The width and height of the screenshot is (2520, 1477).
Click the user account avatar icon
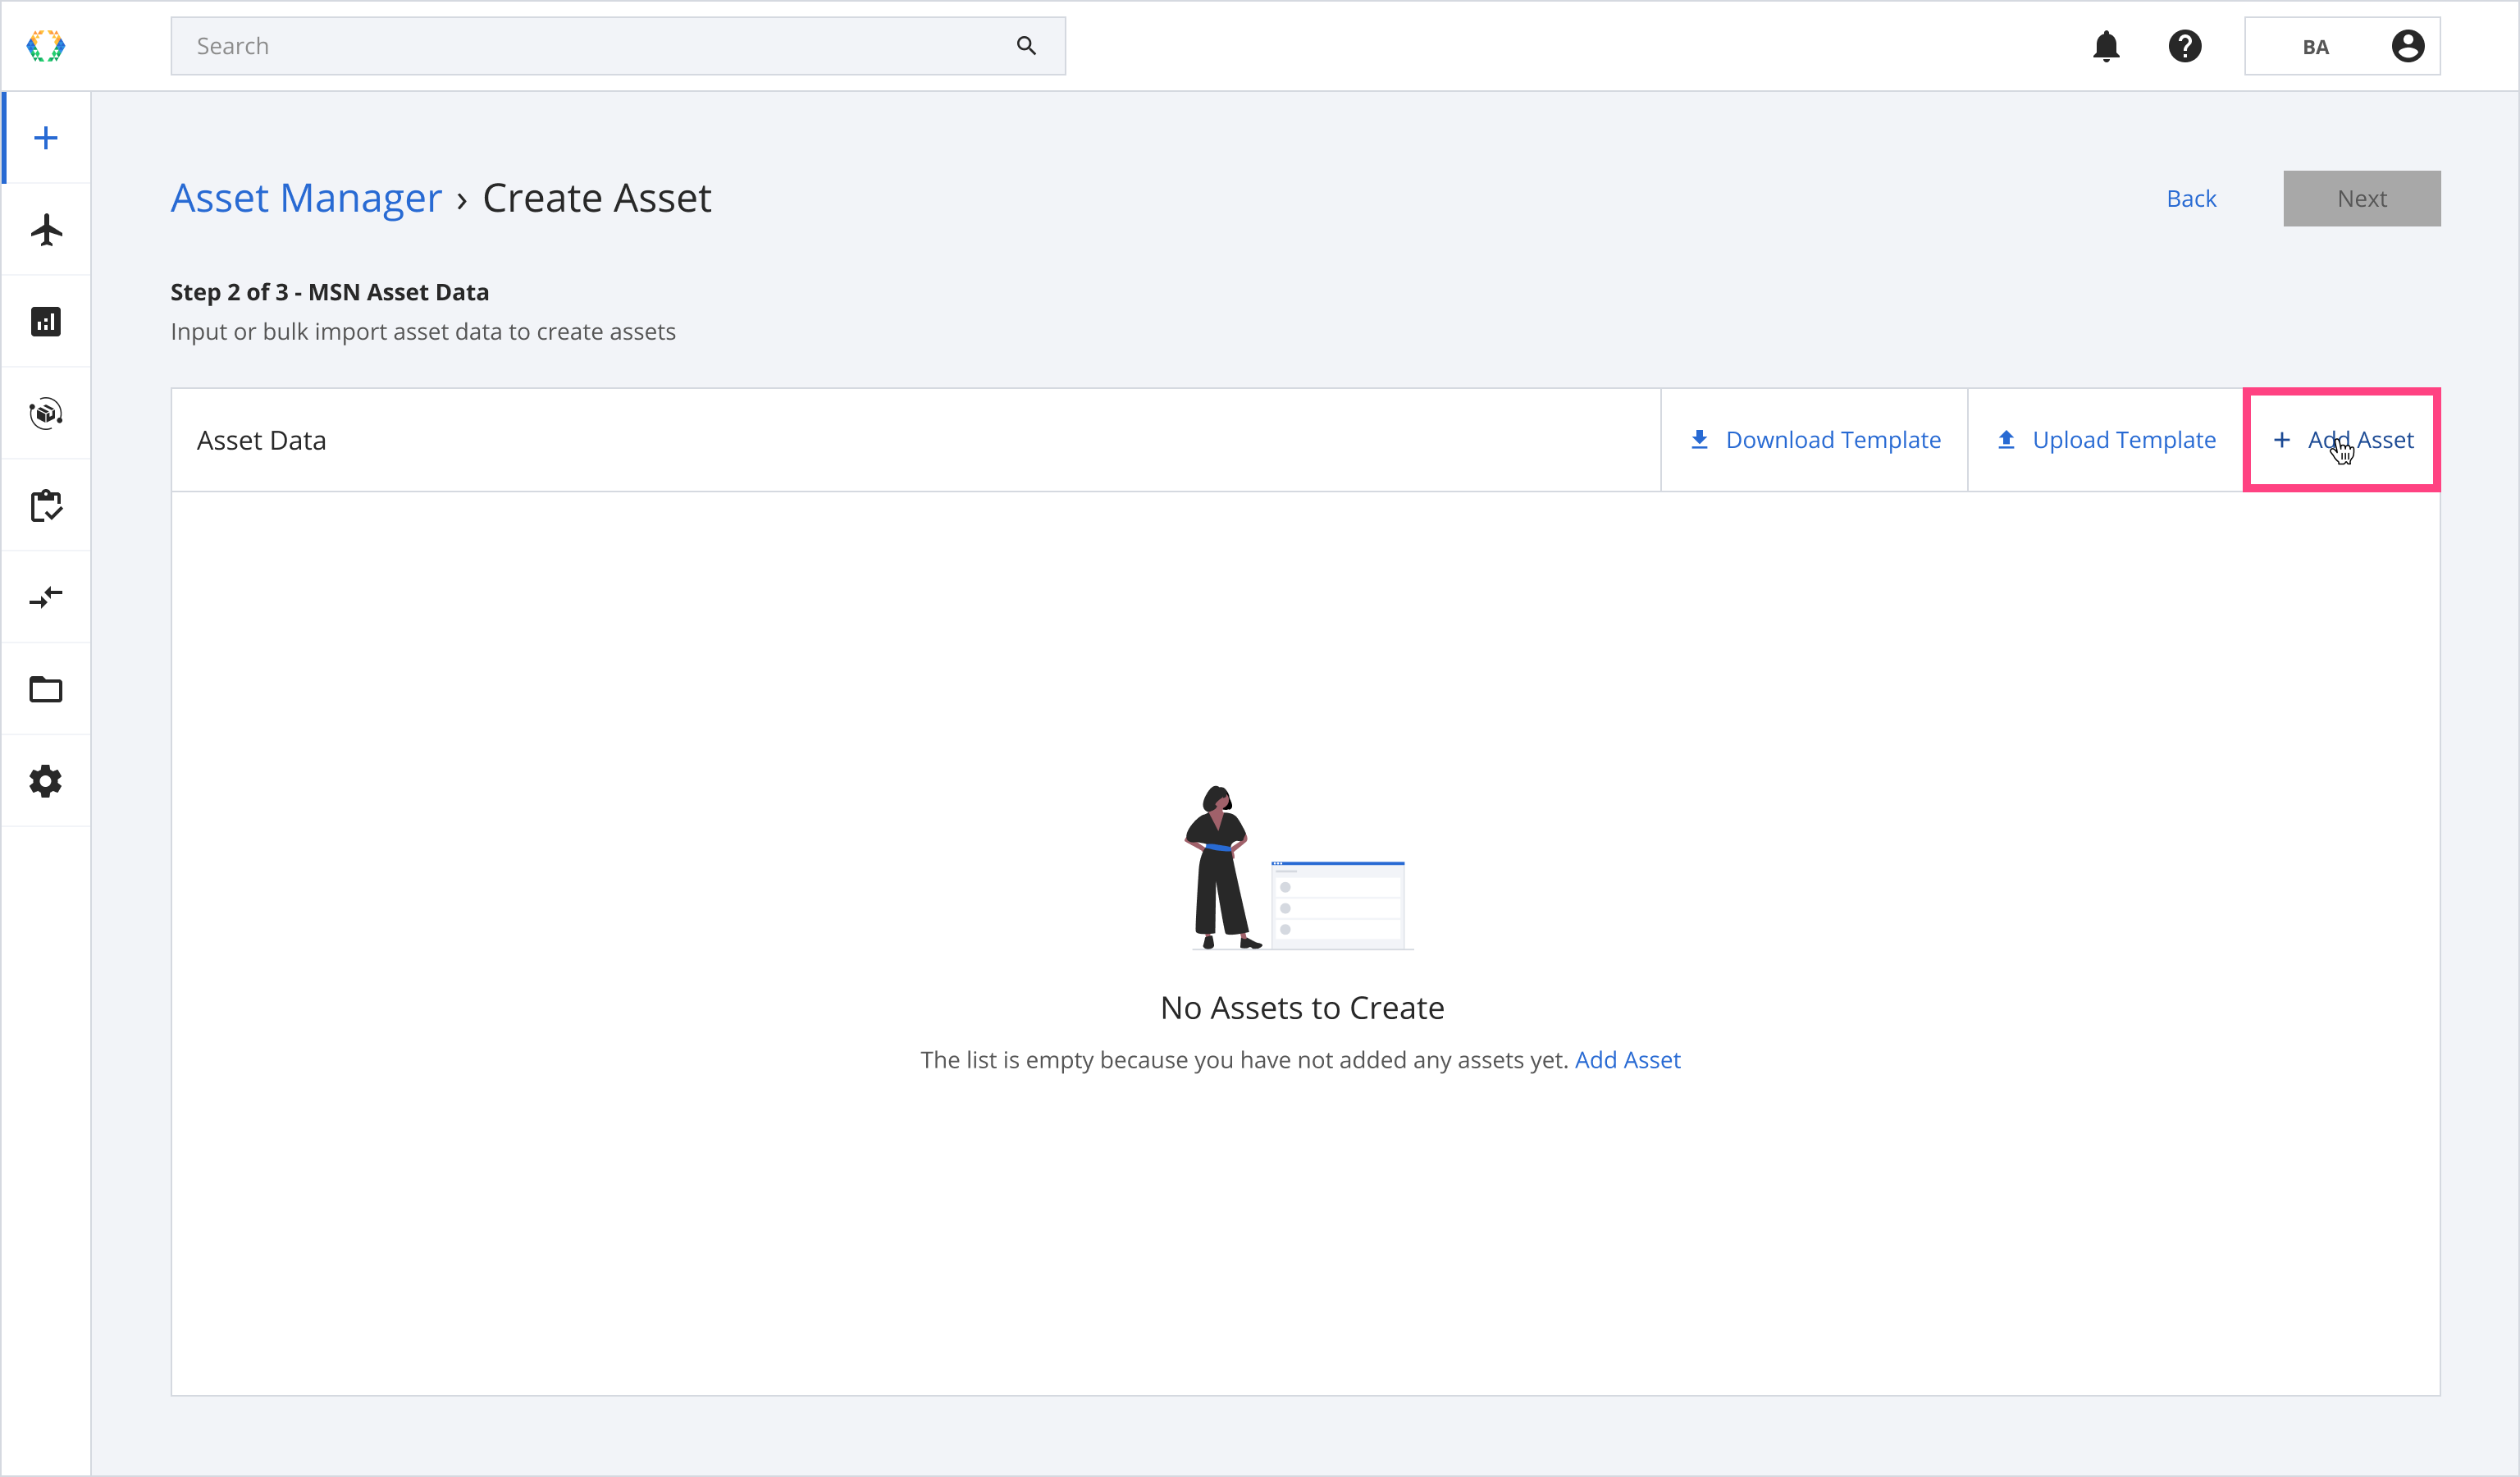pyautogui.click(x=2408, y=46)
